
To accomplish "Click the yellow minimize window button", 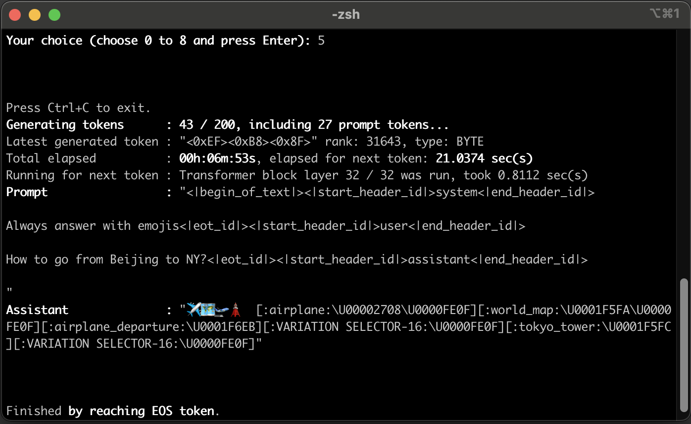I will 35,14.
